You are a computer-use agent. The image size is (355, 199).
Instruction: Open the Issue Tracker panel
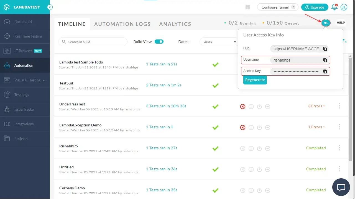pyautogui.click(x=24, y=109)
